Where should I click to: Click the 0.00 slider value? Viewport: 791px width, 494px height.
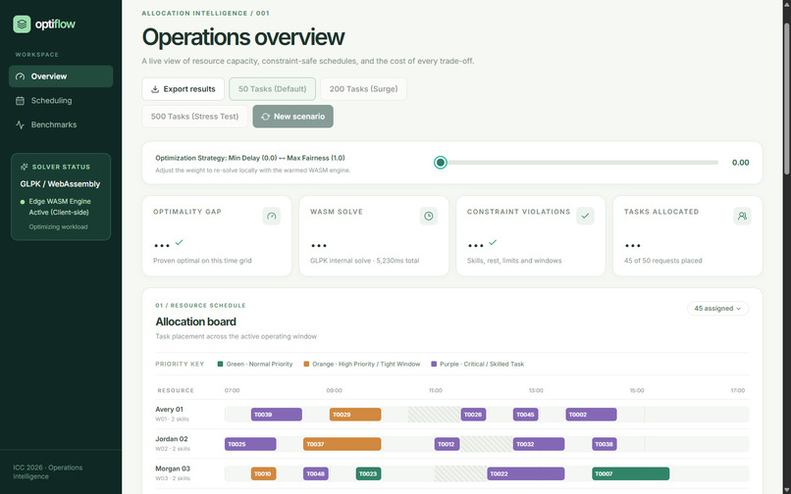pos(740,163)
